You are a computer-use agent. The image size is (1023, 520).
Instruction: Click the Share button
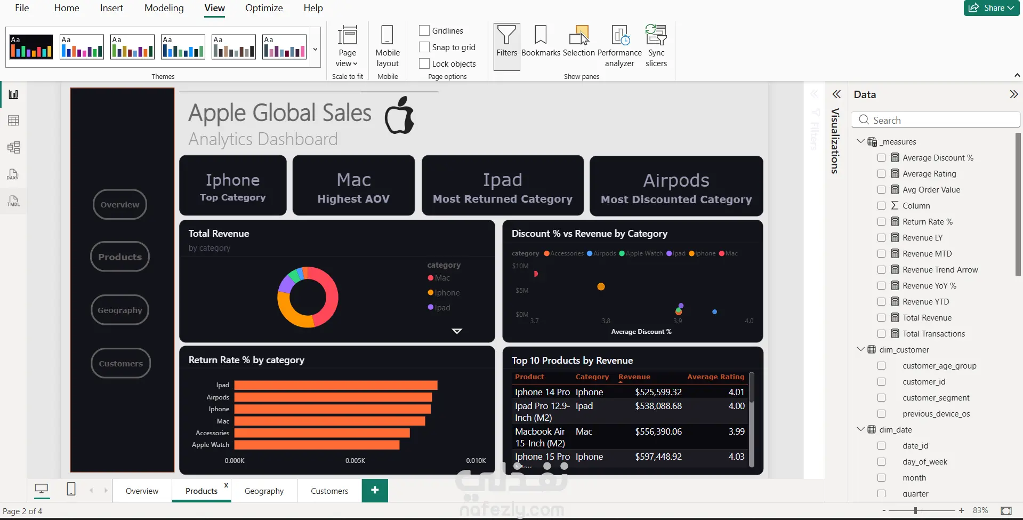992,8
